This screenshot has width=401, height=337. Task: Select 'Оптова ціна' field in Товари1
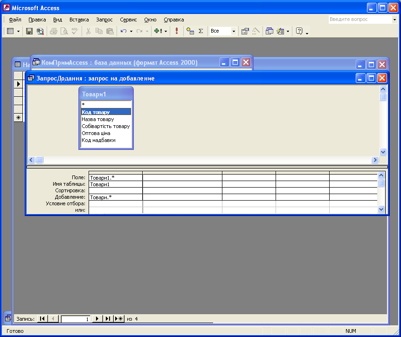click(106, 133)
